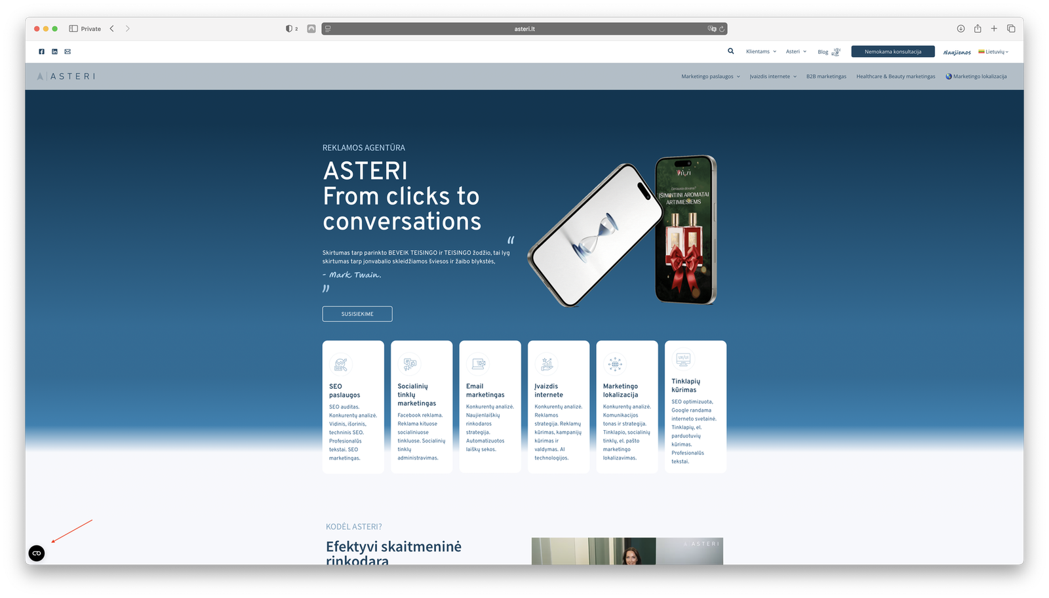
Task: Click the REKLAMOS AGENTŪRA text
Action: [364, 148]
